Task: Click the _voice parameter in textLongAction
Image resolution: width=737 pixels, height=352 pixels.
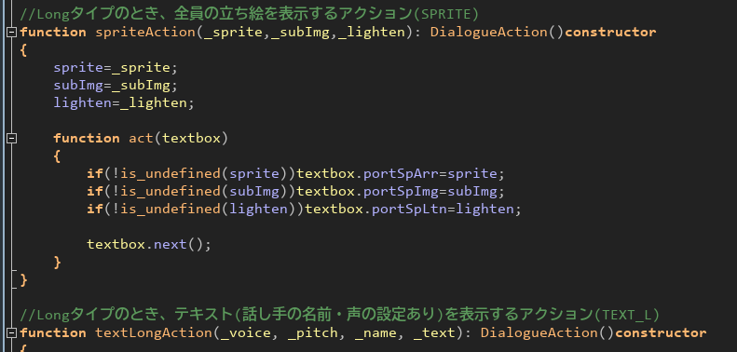Action: point(246,333)
